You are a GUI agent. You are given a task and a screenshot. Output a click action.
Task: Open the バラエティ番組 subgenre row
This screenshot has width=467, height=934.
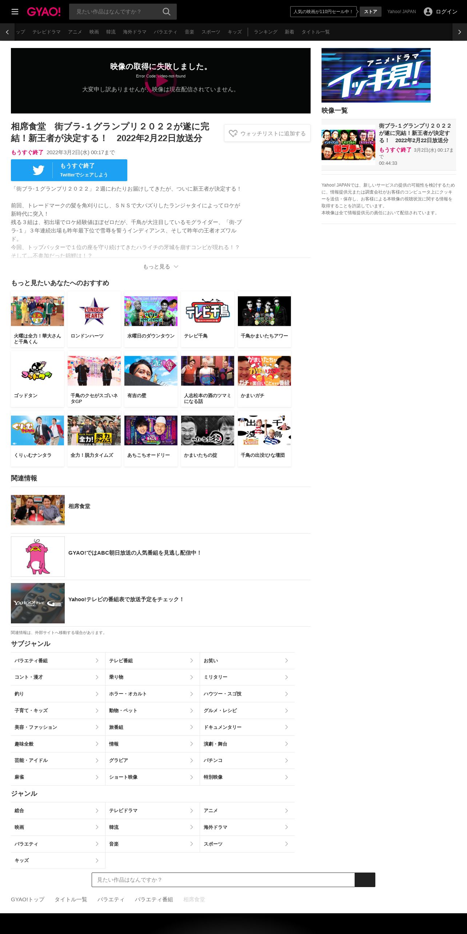(x=58, y=660)
